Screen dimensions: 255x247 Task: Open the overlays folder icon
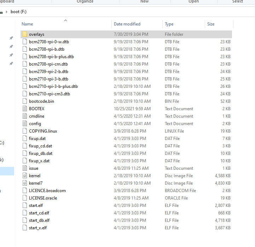(24, 34)
